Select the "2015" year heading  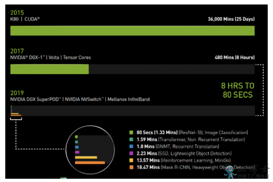click(17, 13)
